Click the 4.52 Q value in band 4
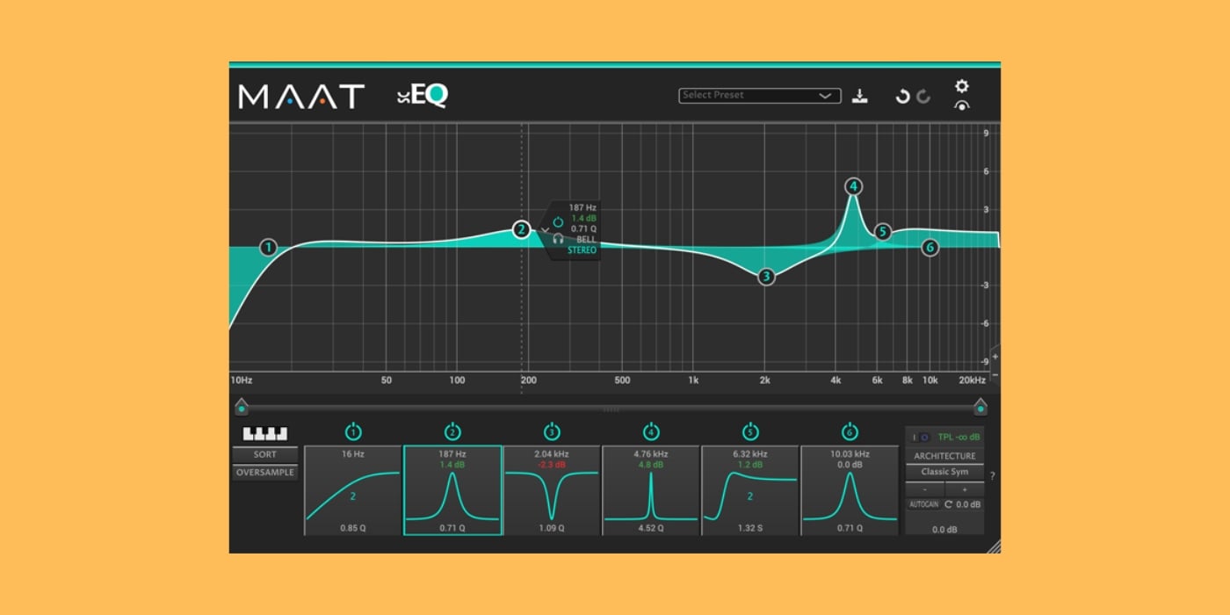The image size is (1230, 615). tap(651, 528)
